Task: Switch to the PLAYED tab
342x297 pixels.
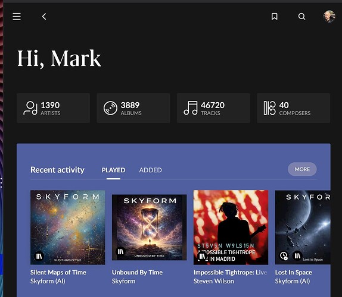Action: pos(113,170)
